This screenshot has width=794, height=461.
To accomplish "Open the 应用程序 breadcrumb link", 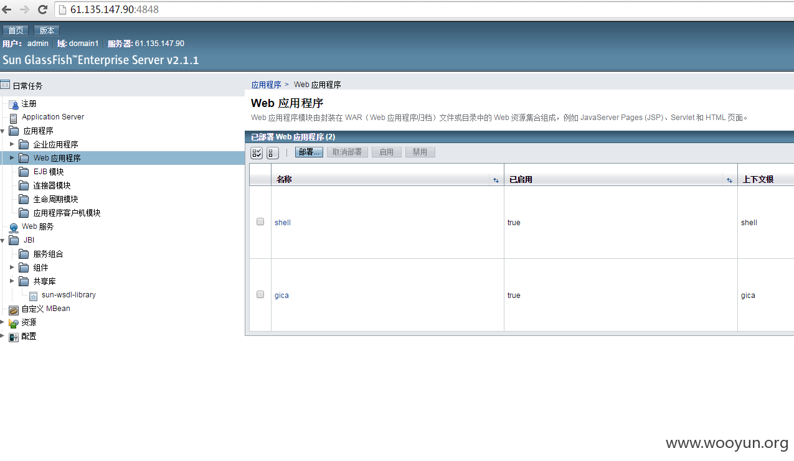I will [267, 85].
